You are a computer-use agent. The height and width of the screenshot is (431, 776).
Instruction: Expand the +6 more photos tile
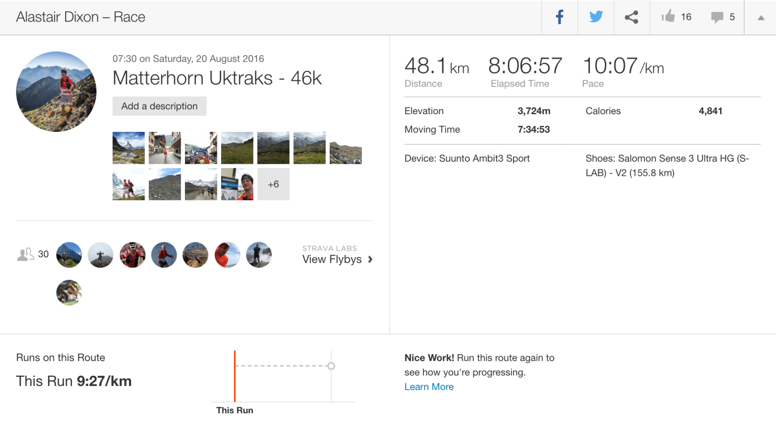(x=273, y=184)
